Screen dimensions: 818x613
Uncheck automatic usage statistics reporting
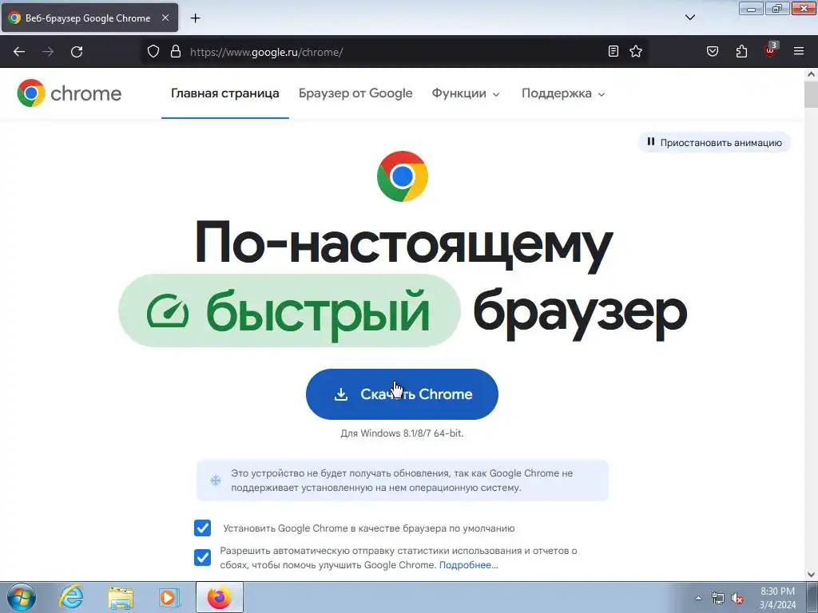coord(202,557)
